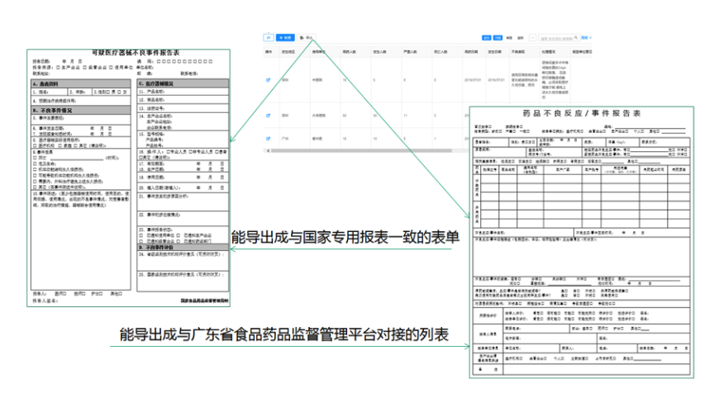Click the 用药日期 column header
Image resolution: width=724 pixels, height=403 pixels.
(x=471, y=52)
